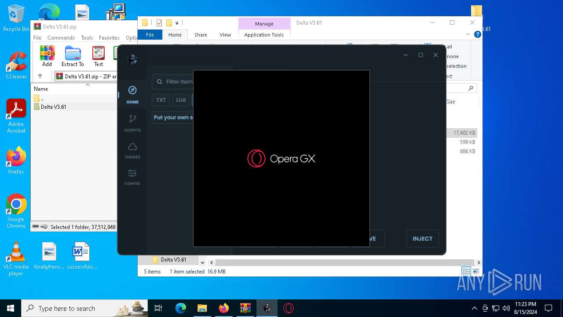Show hidden system tray icons

coord(474,308)
